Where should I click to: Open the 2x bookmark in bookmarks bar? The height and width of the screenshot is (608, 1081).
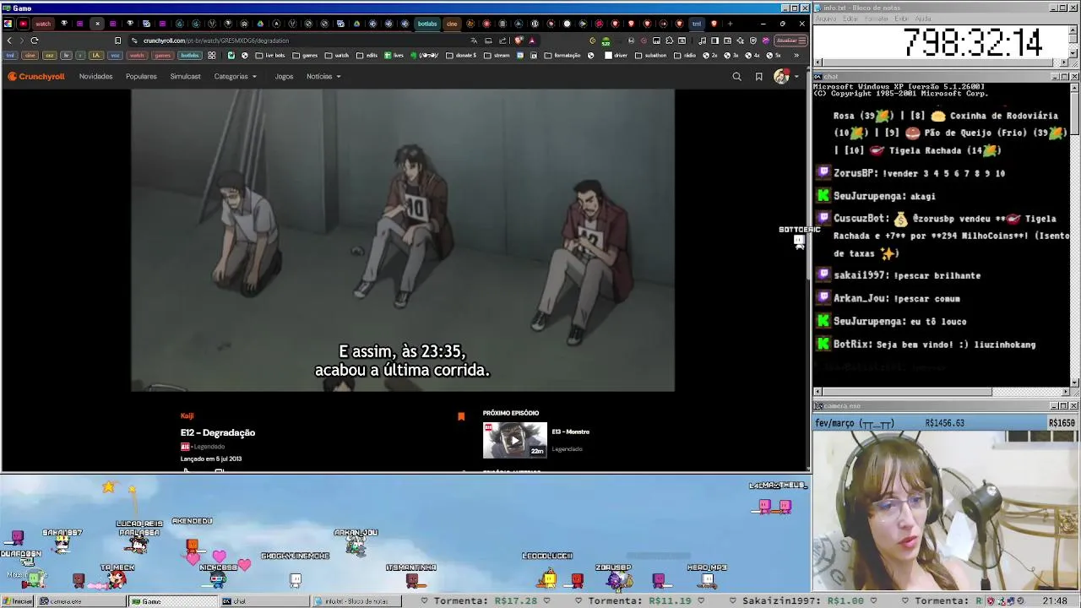[x=710, y=56]
